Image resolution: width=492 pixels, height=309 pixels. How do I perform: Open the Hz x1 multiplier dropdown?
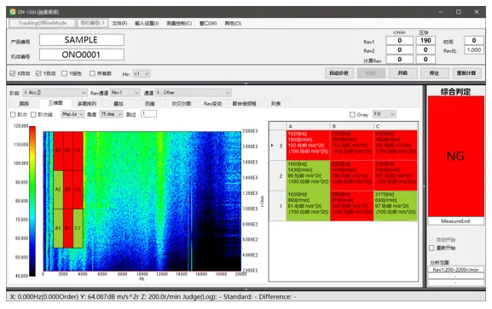[x=142, y=74]
